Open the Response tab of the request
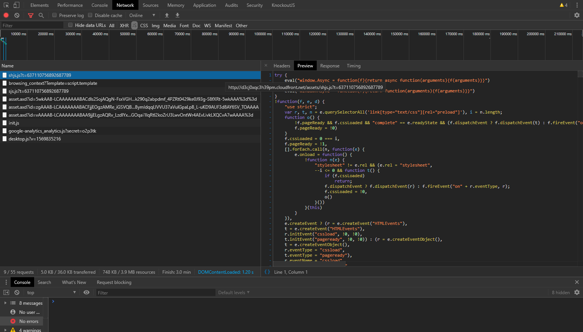This screenshot has width=583, height=332. [330, 65]
